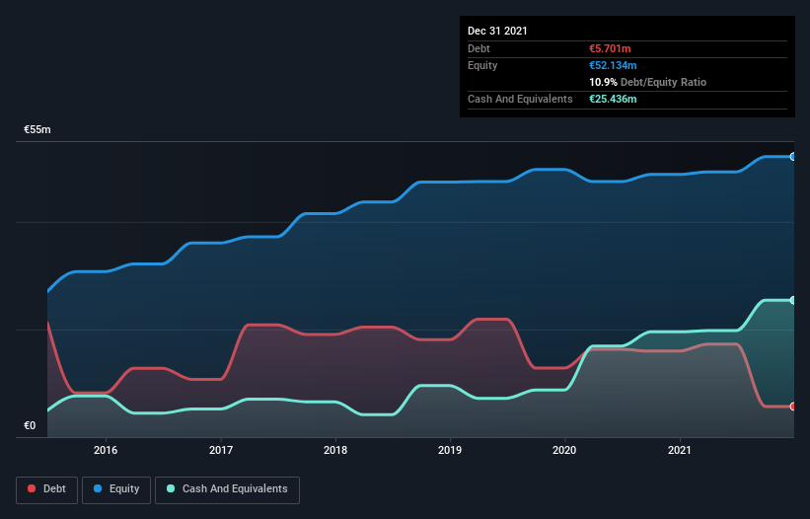Click the 2019 x-axis label
This screenshot has width=810, height=519.
(450, 450)
